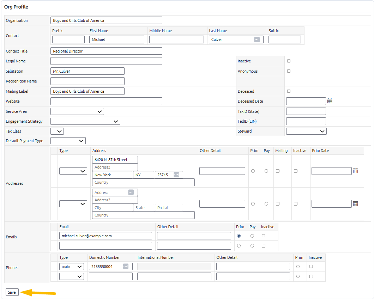Click the Suffix input field

coord(285,39)
